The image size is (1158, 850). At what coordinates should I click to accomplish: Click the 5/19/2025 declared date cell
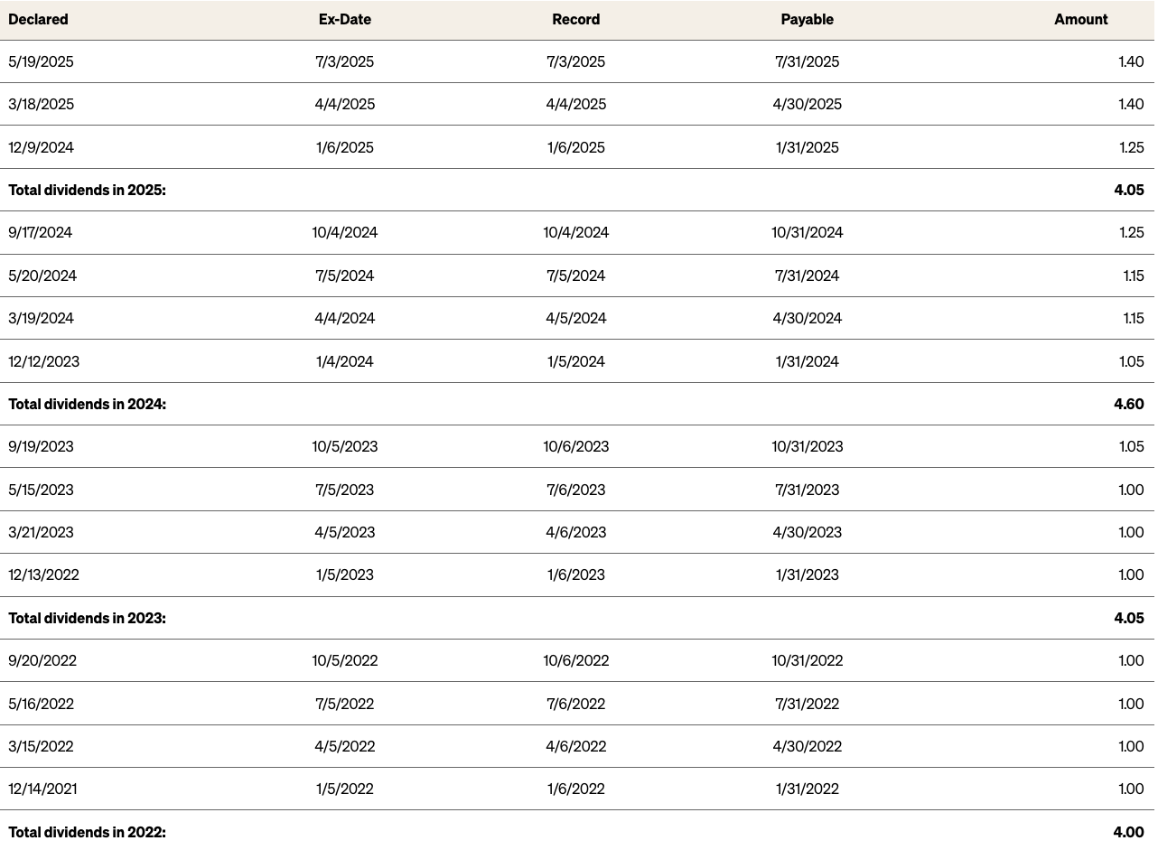click(41, 61)
